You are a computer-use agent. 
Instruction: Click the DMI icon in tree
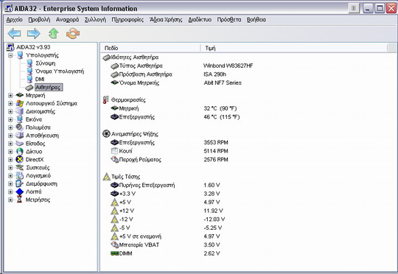(x=29, y=79)
